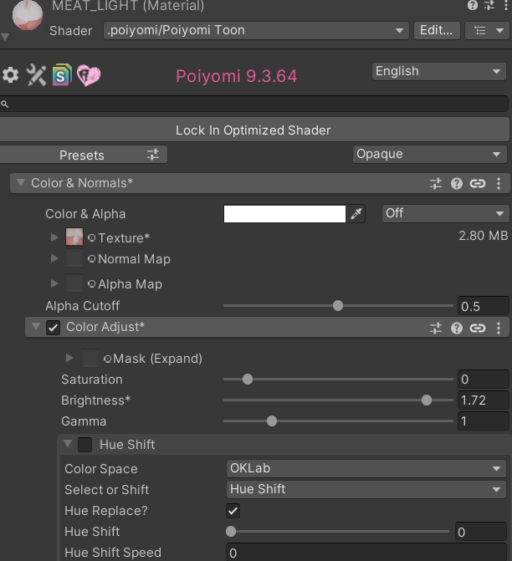Open the Opaque rendering preset dropdown
This screenshot has width=512, height=561.
[x=430, y=154]
